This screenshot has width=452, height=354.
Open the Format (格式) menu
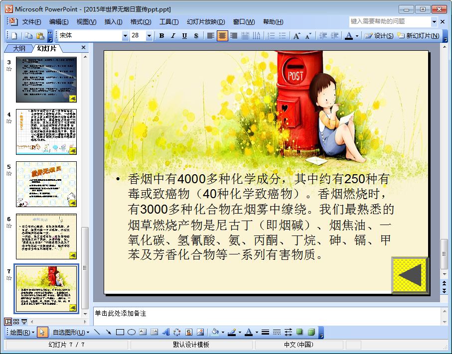coord(141,22)
